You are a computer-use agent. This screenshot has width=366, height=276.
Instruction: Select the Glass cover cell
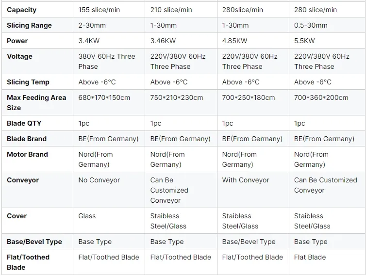[x=109, y=221]
